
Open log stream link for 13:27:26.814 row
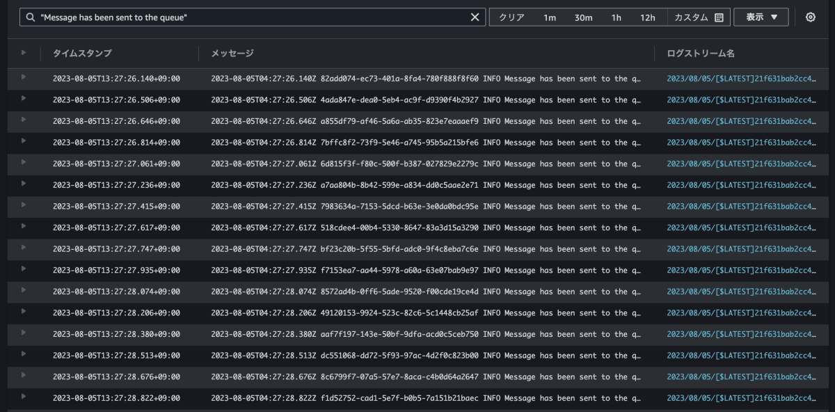tap(742, 143)
